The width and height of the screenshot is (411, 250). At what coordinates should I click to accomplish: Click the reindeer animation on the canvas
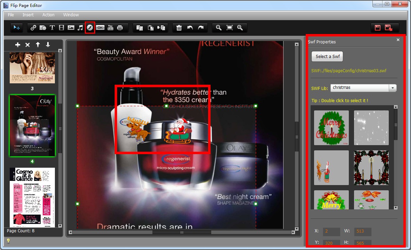[138, 129]
